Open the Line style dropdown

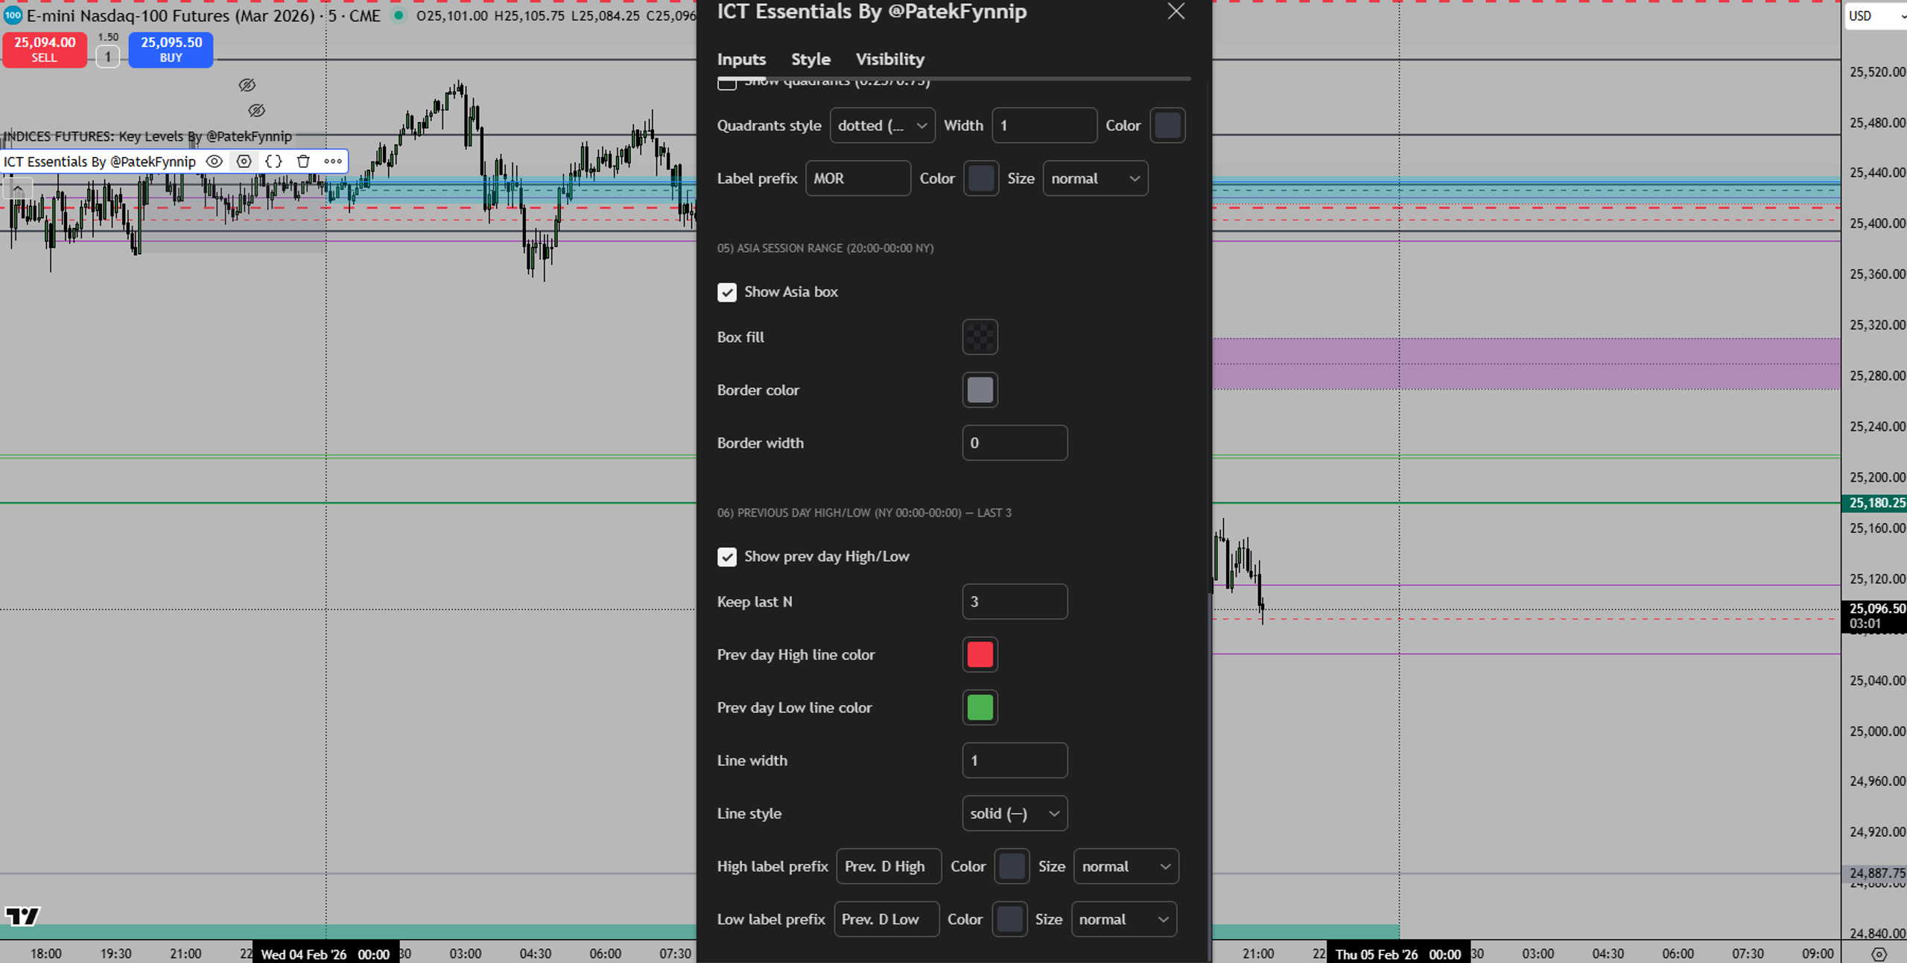(1015, 813)
